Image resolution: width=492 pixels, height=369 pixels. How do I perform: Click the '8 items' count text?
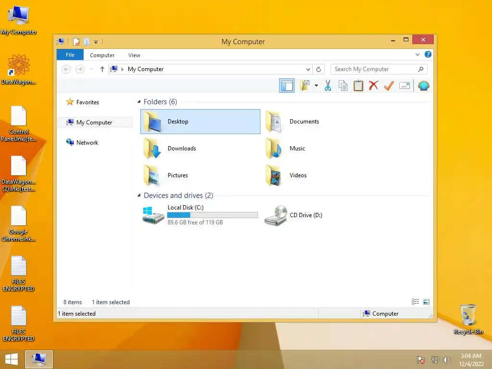tap(73, 302)
